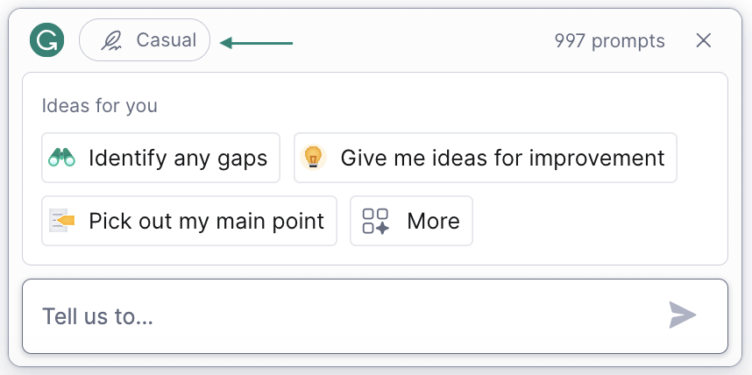752x375 pixels.
Task: Click the number 997 in the header
Action: (571, 41)
